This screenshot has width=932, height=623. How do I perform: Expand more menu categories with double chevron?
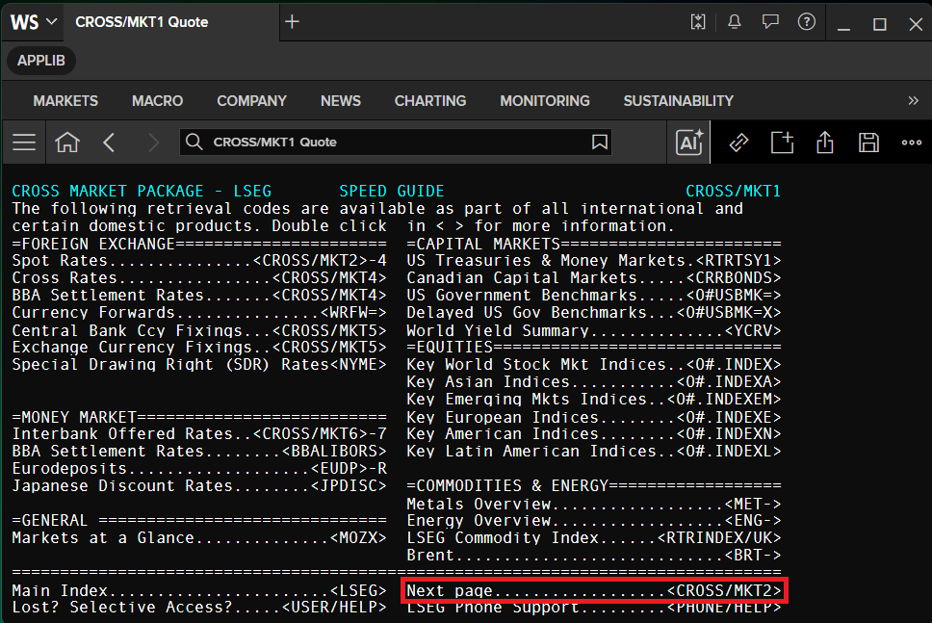tap(913, 100)
